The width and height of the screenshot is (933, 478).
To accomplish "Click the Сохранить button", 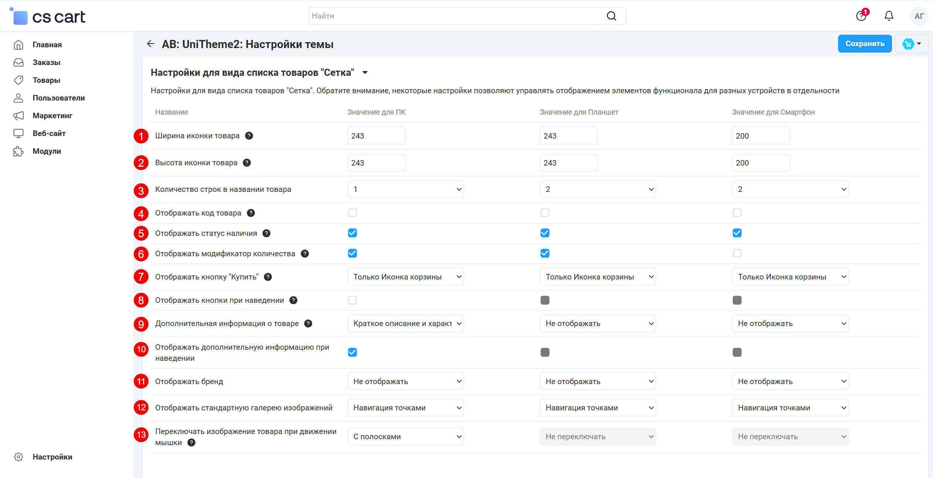I will (x=864, y=44).
